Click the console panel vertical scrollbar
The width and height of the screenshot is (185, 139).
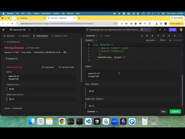182,90
